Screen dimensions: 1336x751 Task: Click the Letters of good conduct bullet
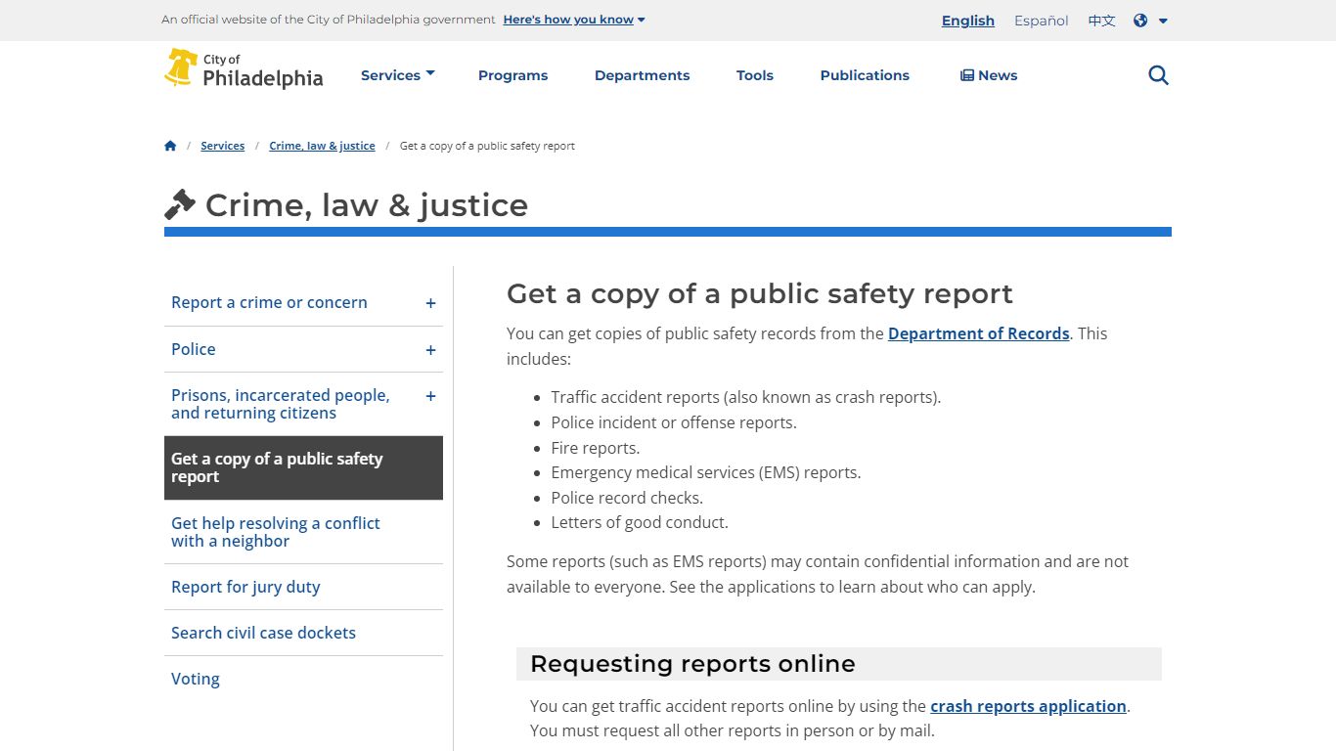pyautogui.click(x=640, y=522)
